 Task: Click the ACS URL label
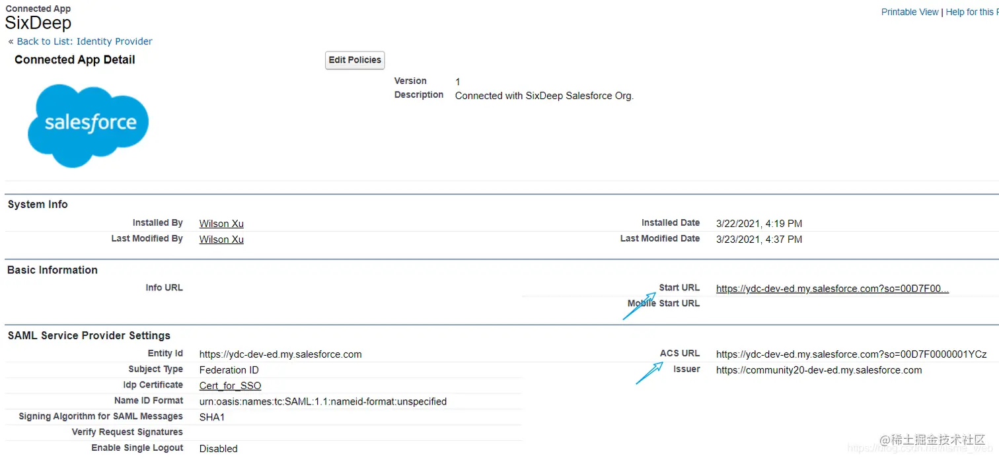pyautogui.click(x=680, y=354)
